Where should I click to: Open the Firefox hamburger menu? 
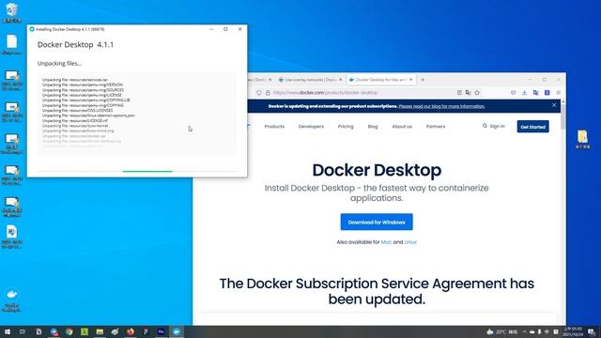tap(558, 93)
